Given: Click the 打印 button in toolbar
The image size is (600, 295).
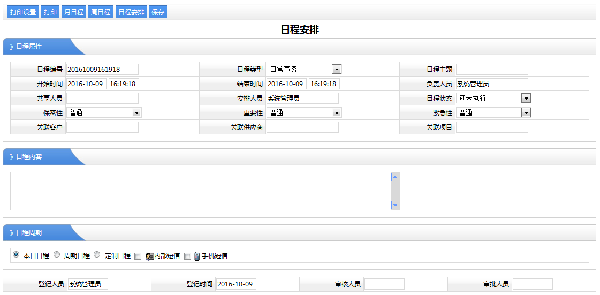Looking at the screenshot, I should pos(50,12).
